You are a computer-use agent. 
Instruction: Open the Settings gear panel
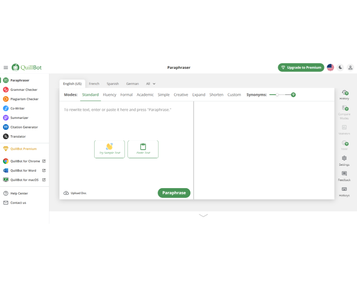click(344, 161)
